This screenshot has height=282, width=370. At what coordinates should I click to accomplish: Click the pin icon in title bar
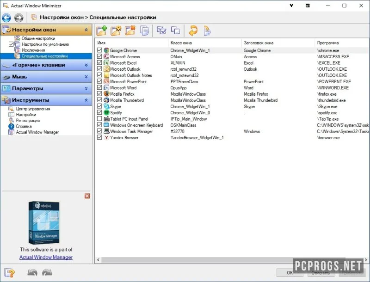291,6
